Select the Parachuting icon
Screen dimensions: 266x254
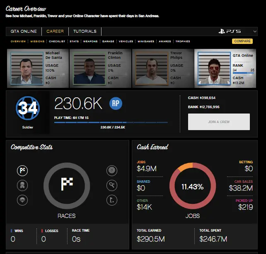22,200
